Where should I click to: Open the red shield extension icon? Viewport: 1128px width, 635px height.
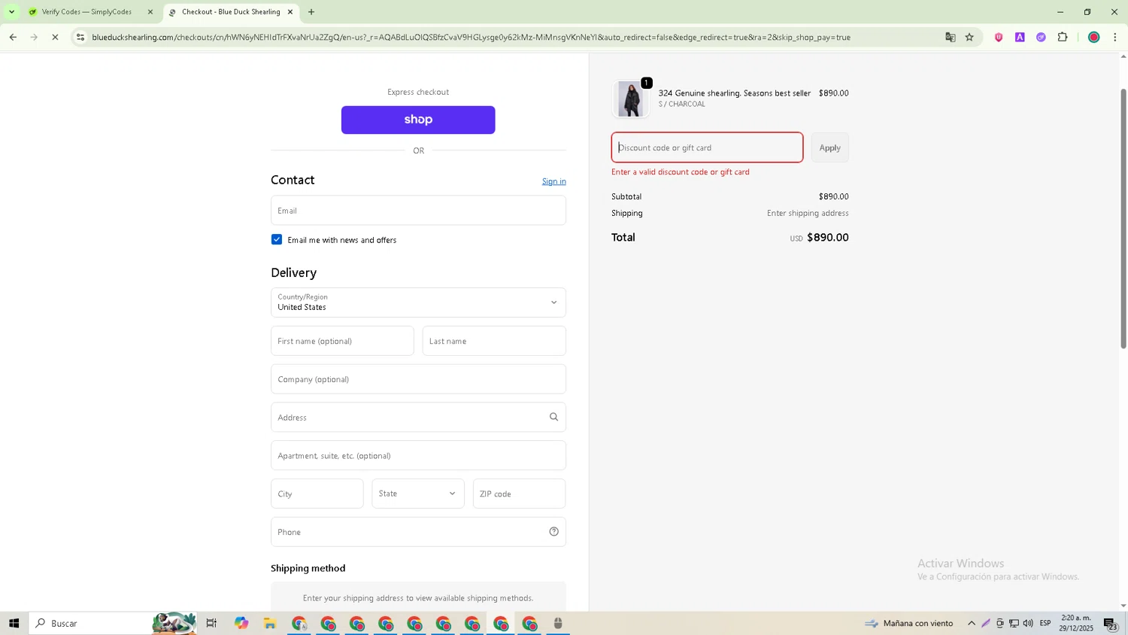pos(999,37)
